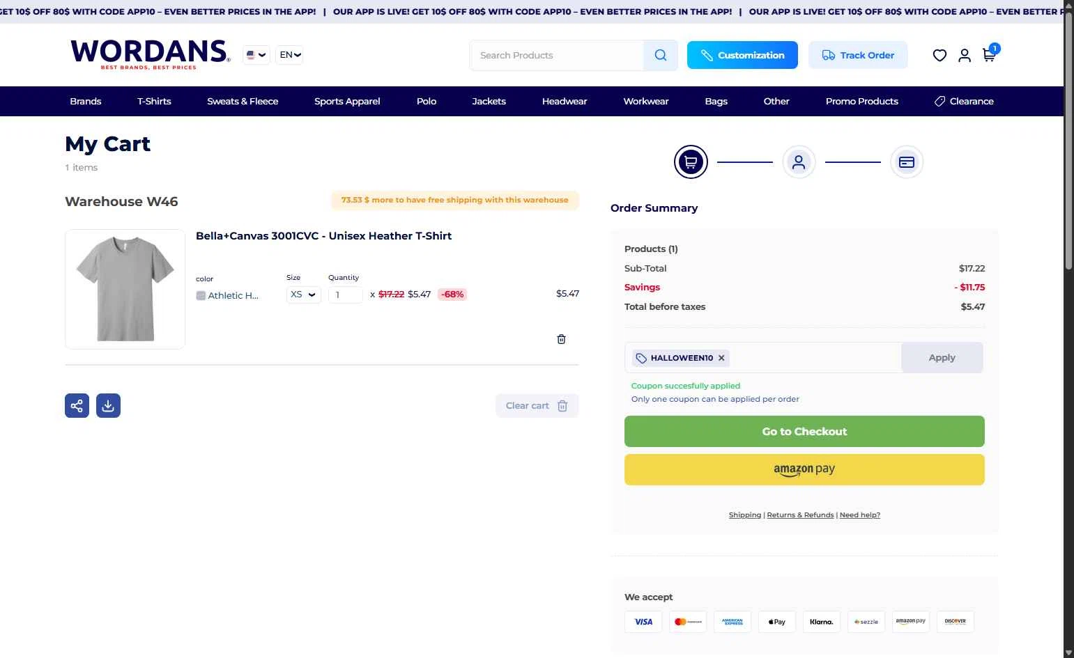Click the Sezzle payment logo
The image size is (1074, 658).
[866, 622]
